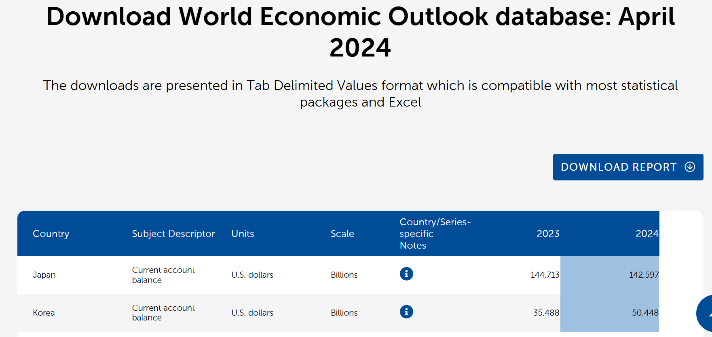Click the 2023 column header
Viewport: 712px width, 337px height.
click(548, 234)
